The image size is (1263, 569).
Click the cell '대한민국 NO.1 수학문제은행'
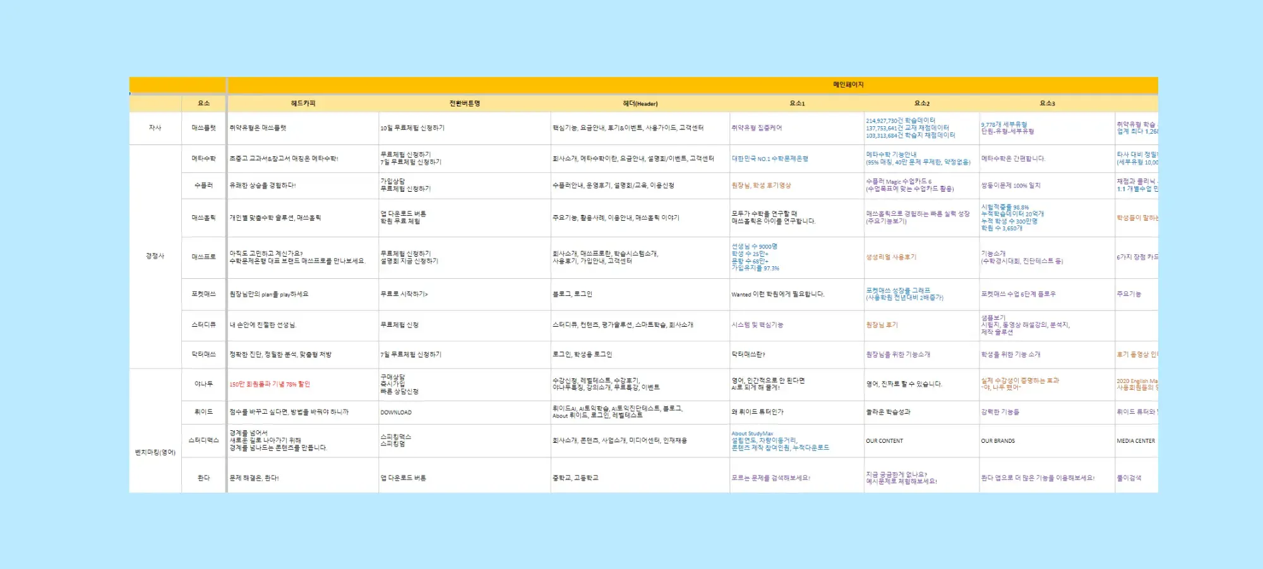[797, 159]
